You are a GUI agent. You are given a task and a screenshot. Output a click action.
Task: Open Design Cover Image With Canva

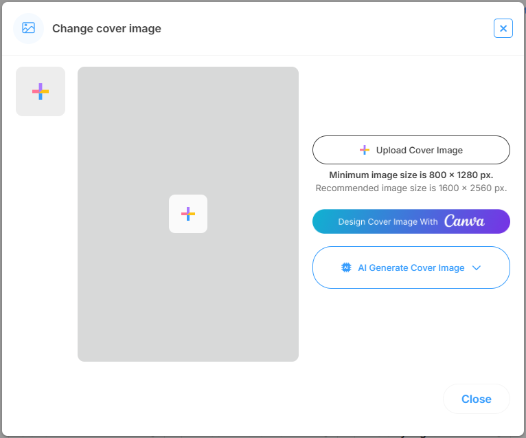click(411, 221)
